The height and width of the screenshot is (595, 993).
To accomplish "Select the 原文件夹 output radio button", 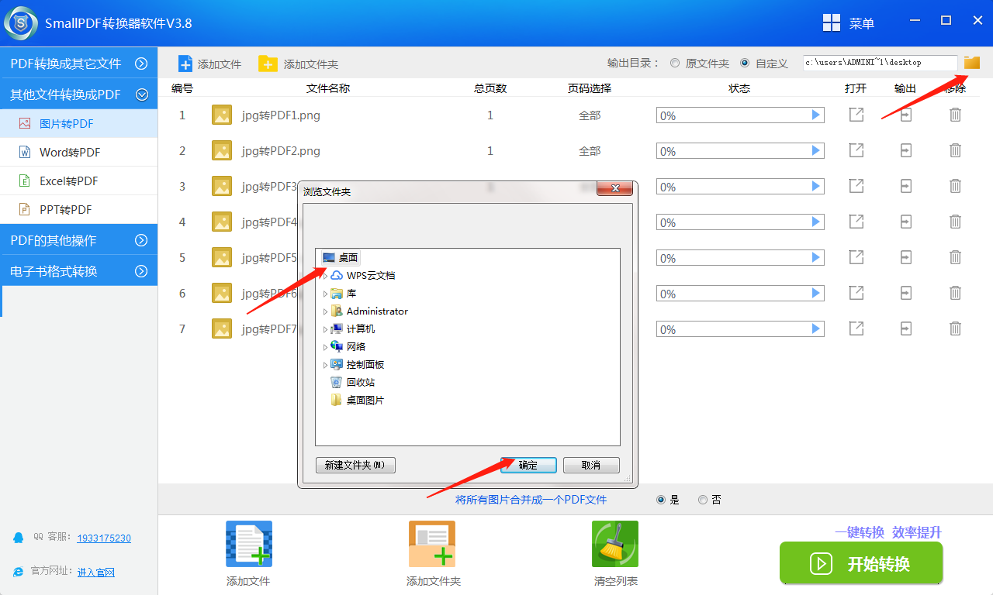I will point(675,63).
